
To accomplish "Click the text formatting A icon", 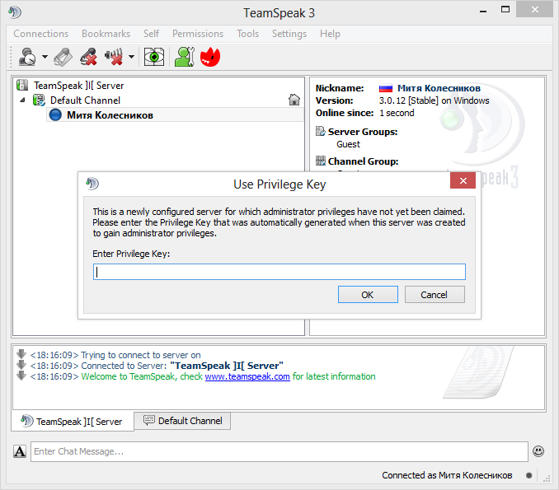I will [20, 451].
